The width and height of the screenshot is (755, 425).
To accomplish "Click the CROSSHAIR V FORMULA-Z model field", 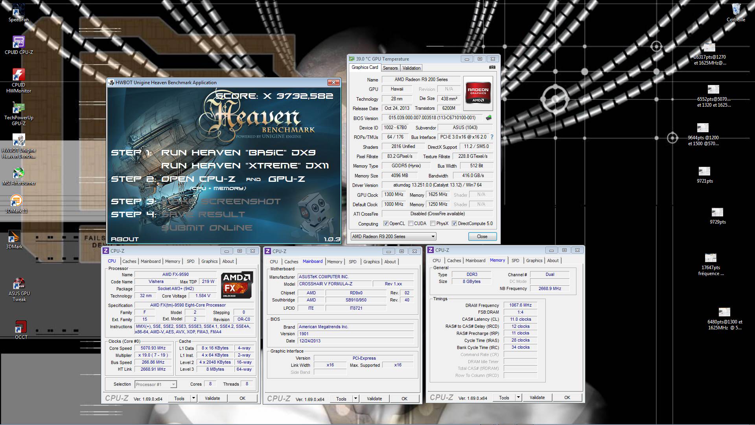I will click(334, 284).
